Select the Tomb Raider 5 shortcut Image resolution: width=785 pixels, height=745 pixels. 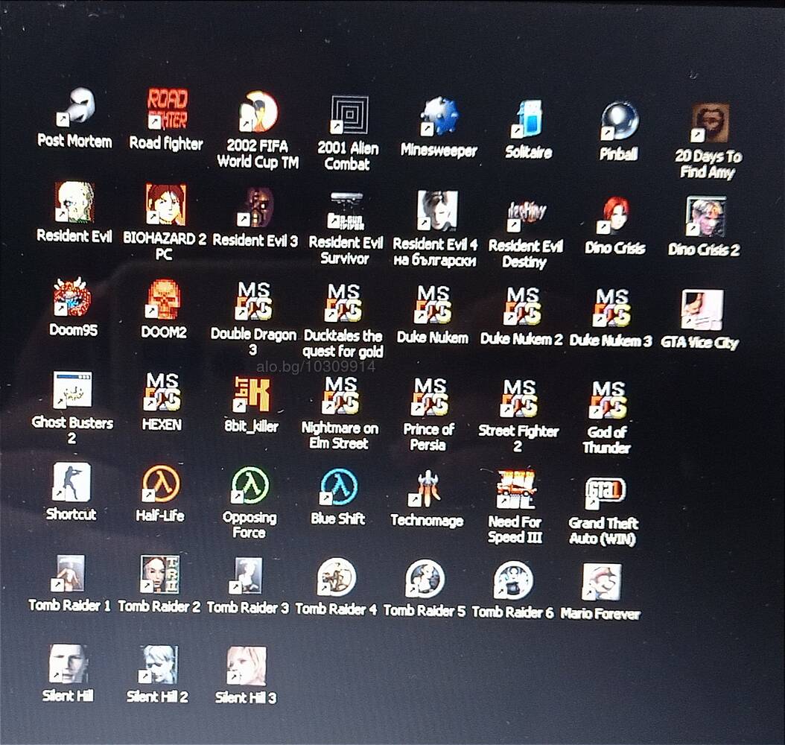pos(425,580)
